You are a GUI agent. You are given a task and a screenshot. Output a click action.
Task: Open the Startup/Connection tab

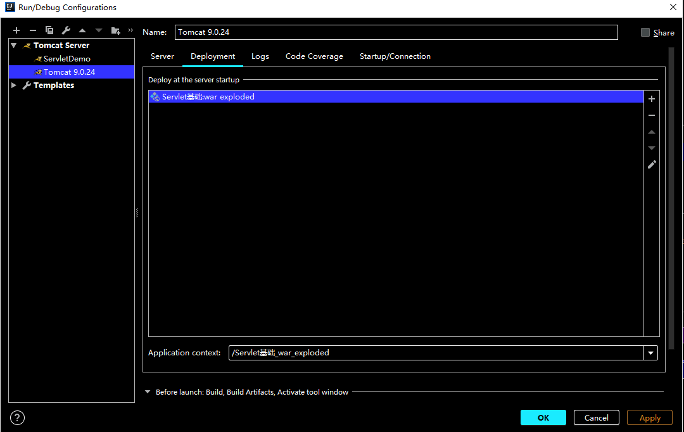(395, 56)
